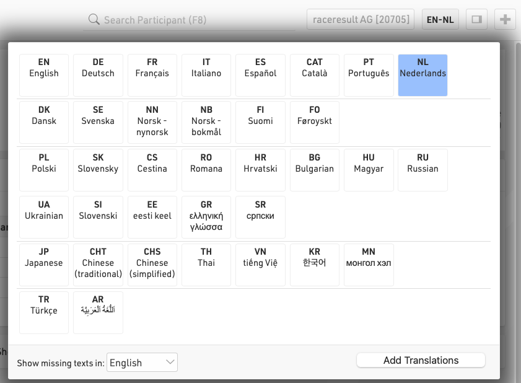Click the plus icon in top toolbar
521x383 pixels.
click(506, 20)
